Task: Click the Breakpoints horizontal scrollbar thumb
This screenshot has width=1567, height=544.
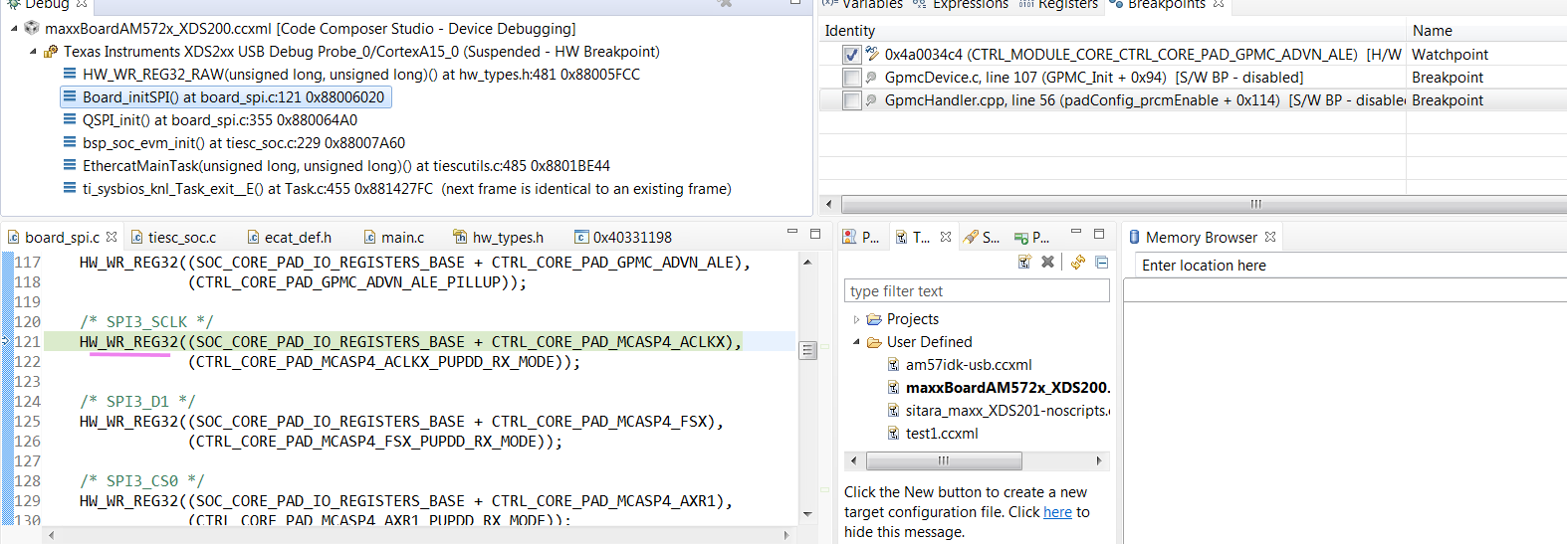Action: (x=1255, y=204)
